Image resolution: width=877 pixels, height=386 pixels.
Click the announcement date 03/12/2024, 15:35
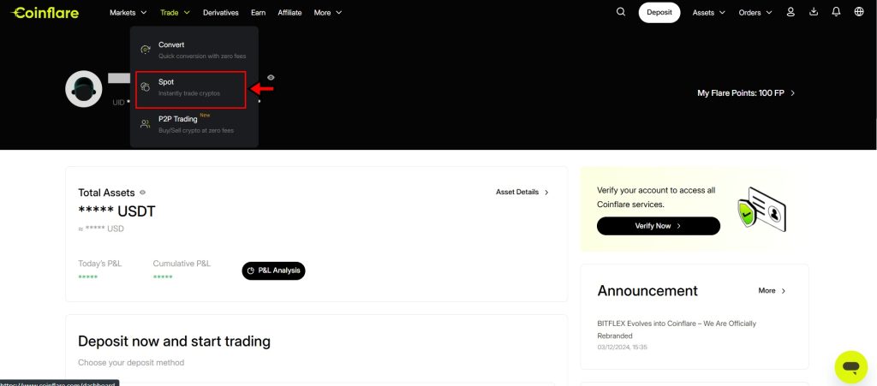pyautogui.click(x=622, y=347)
